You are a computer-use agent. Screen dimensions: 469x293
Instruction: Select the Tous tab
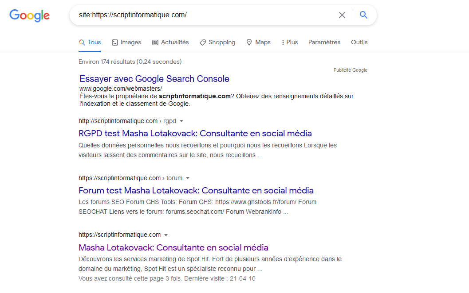[x=90, y=42]
